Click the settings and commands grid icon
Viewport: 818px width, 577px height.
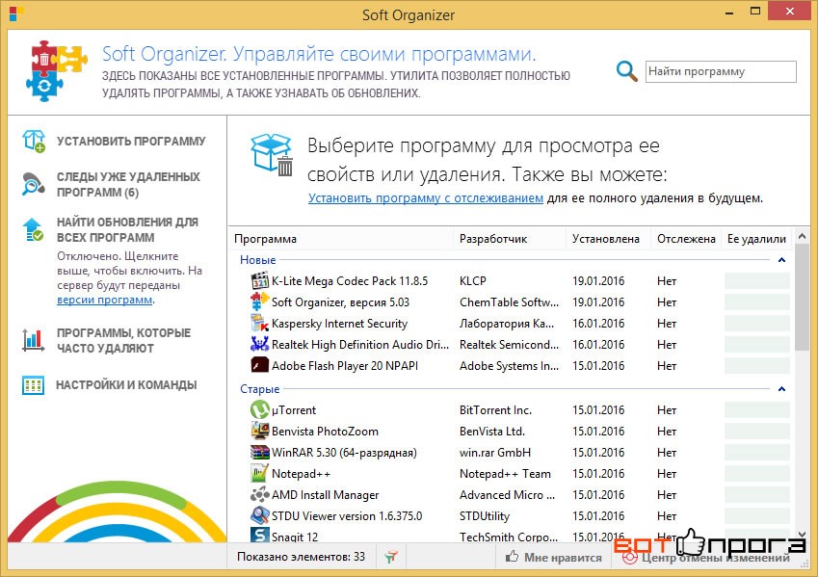coord(34,385)
